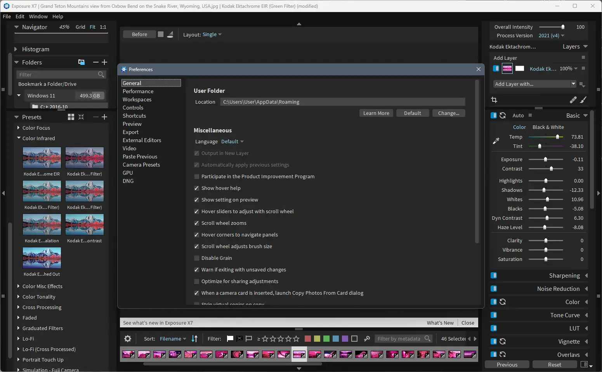Click the Before button
This screenshot has width=602, height=372.
pos(139,34)
